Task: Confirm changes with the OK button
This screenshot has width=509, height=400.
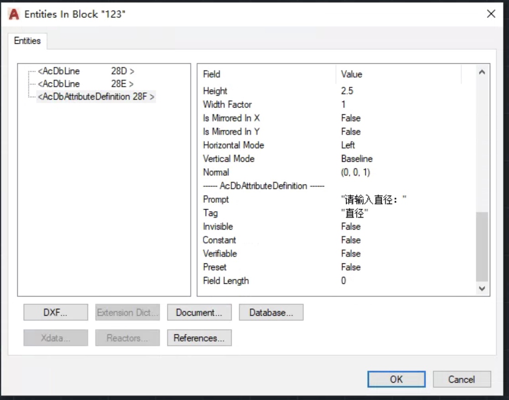Action: [396, 379]
